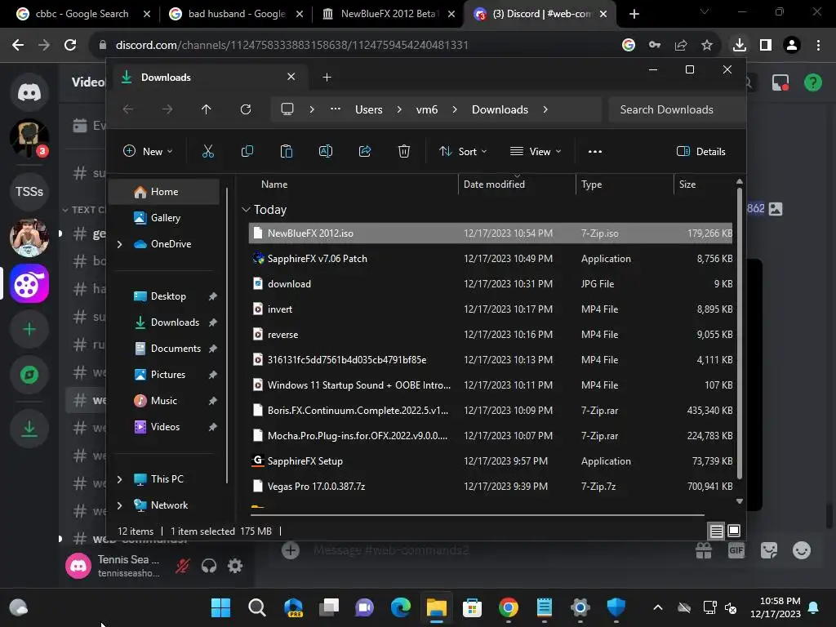The image size is (836, 627).
Task: Select the reverse MP4 file
Action: [x=491, y=334]
